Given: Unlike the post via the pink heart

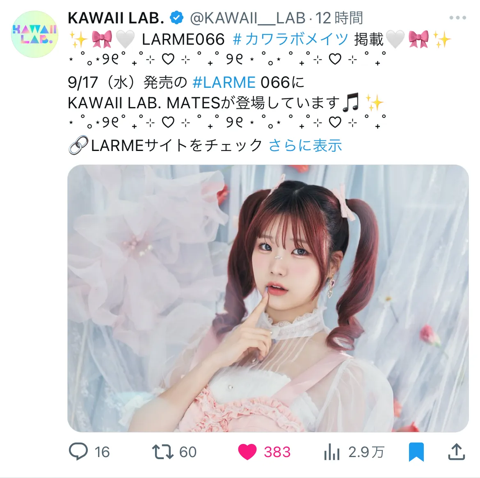Looking at the screenshot, I should (x=247, y=452).
